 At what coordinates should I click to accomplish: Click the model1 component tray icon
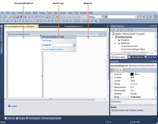[x=9, y=106]
